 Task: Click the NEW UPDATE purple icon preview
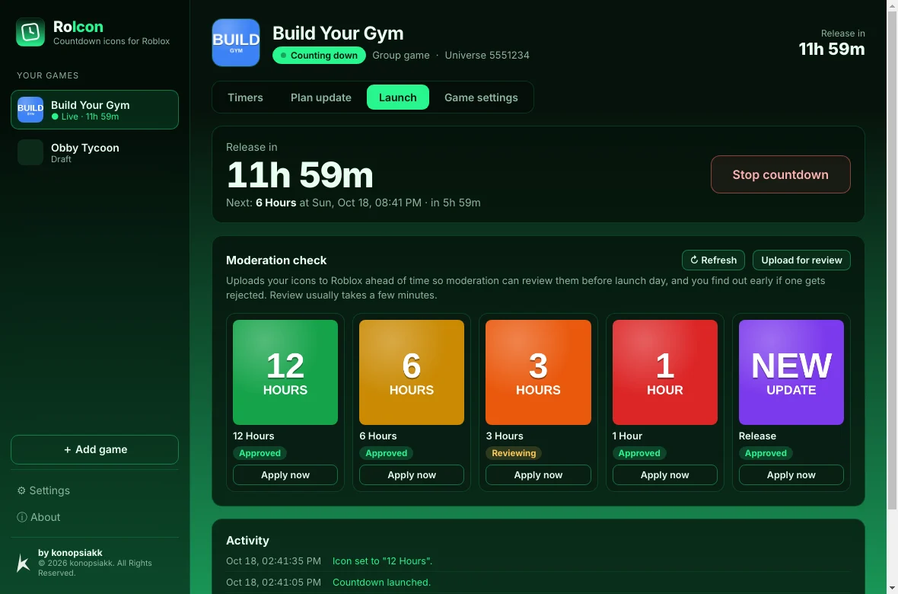(791, 372)
